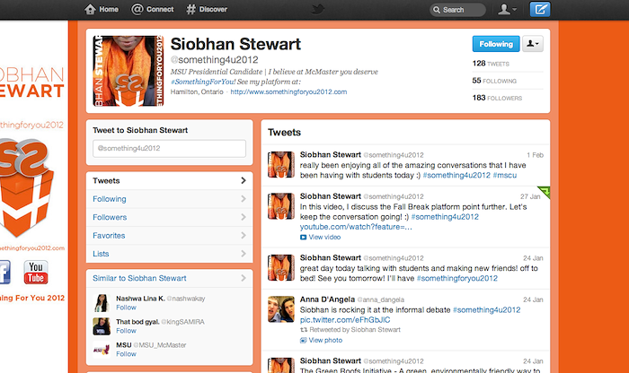Click photo icon beside View photo

[x=304, y=340]
